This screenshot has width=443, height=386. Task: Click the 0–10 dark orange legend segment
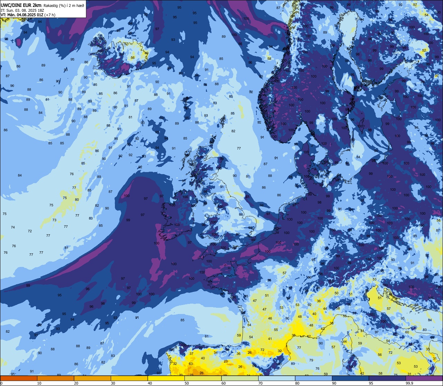click(x=19, y=378)
